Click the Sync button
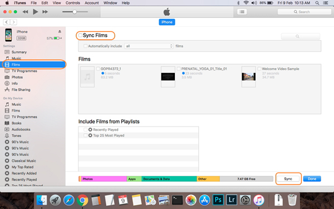This screenshot has width=334, height=209. coord(288,179)
